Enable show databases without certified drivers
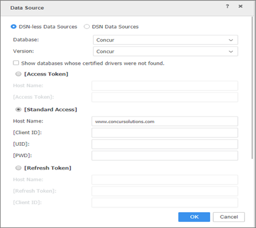The width and height of the screenshot is (256, 228). [16, 63]
